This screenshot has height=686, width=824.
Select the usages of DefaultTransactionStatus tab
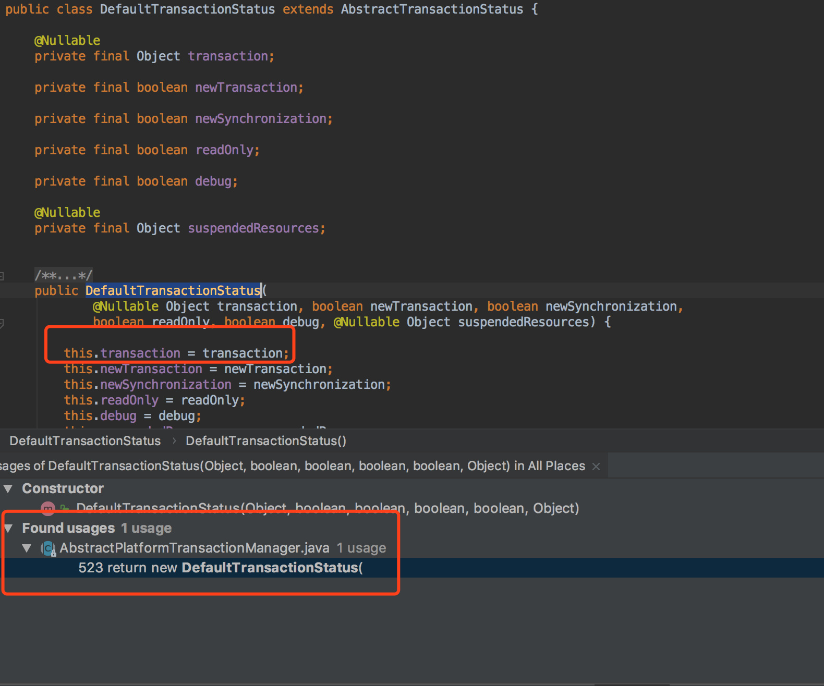pyautogui.click(x=292, y=466)
